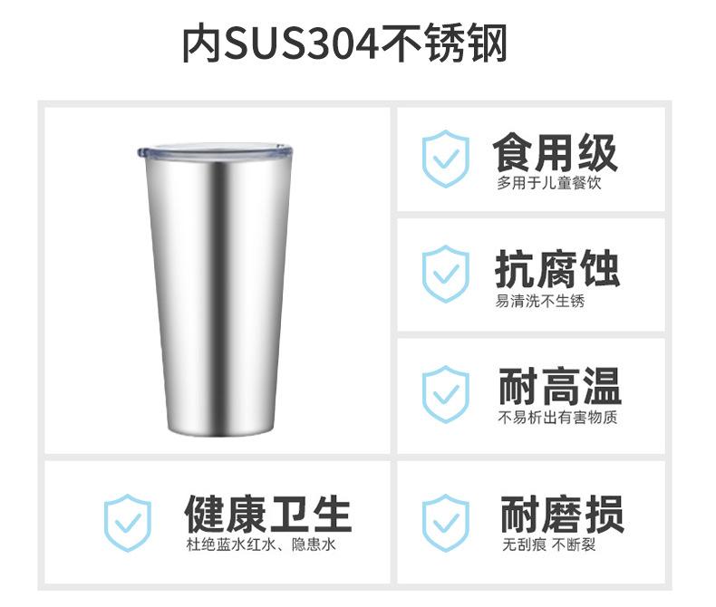Click the shield icon beside 食用级
The image size is (716, 607).
pyautogui.click(x=446, y=159)
